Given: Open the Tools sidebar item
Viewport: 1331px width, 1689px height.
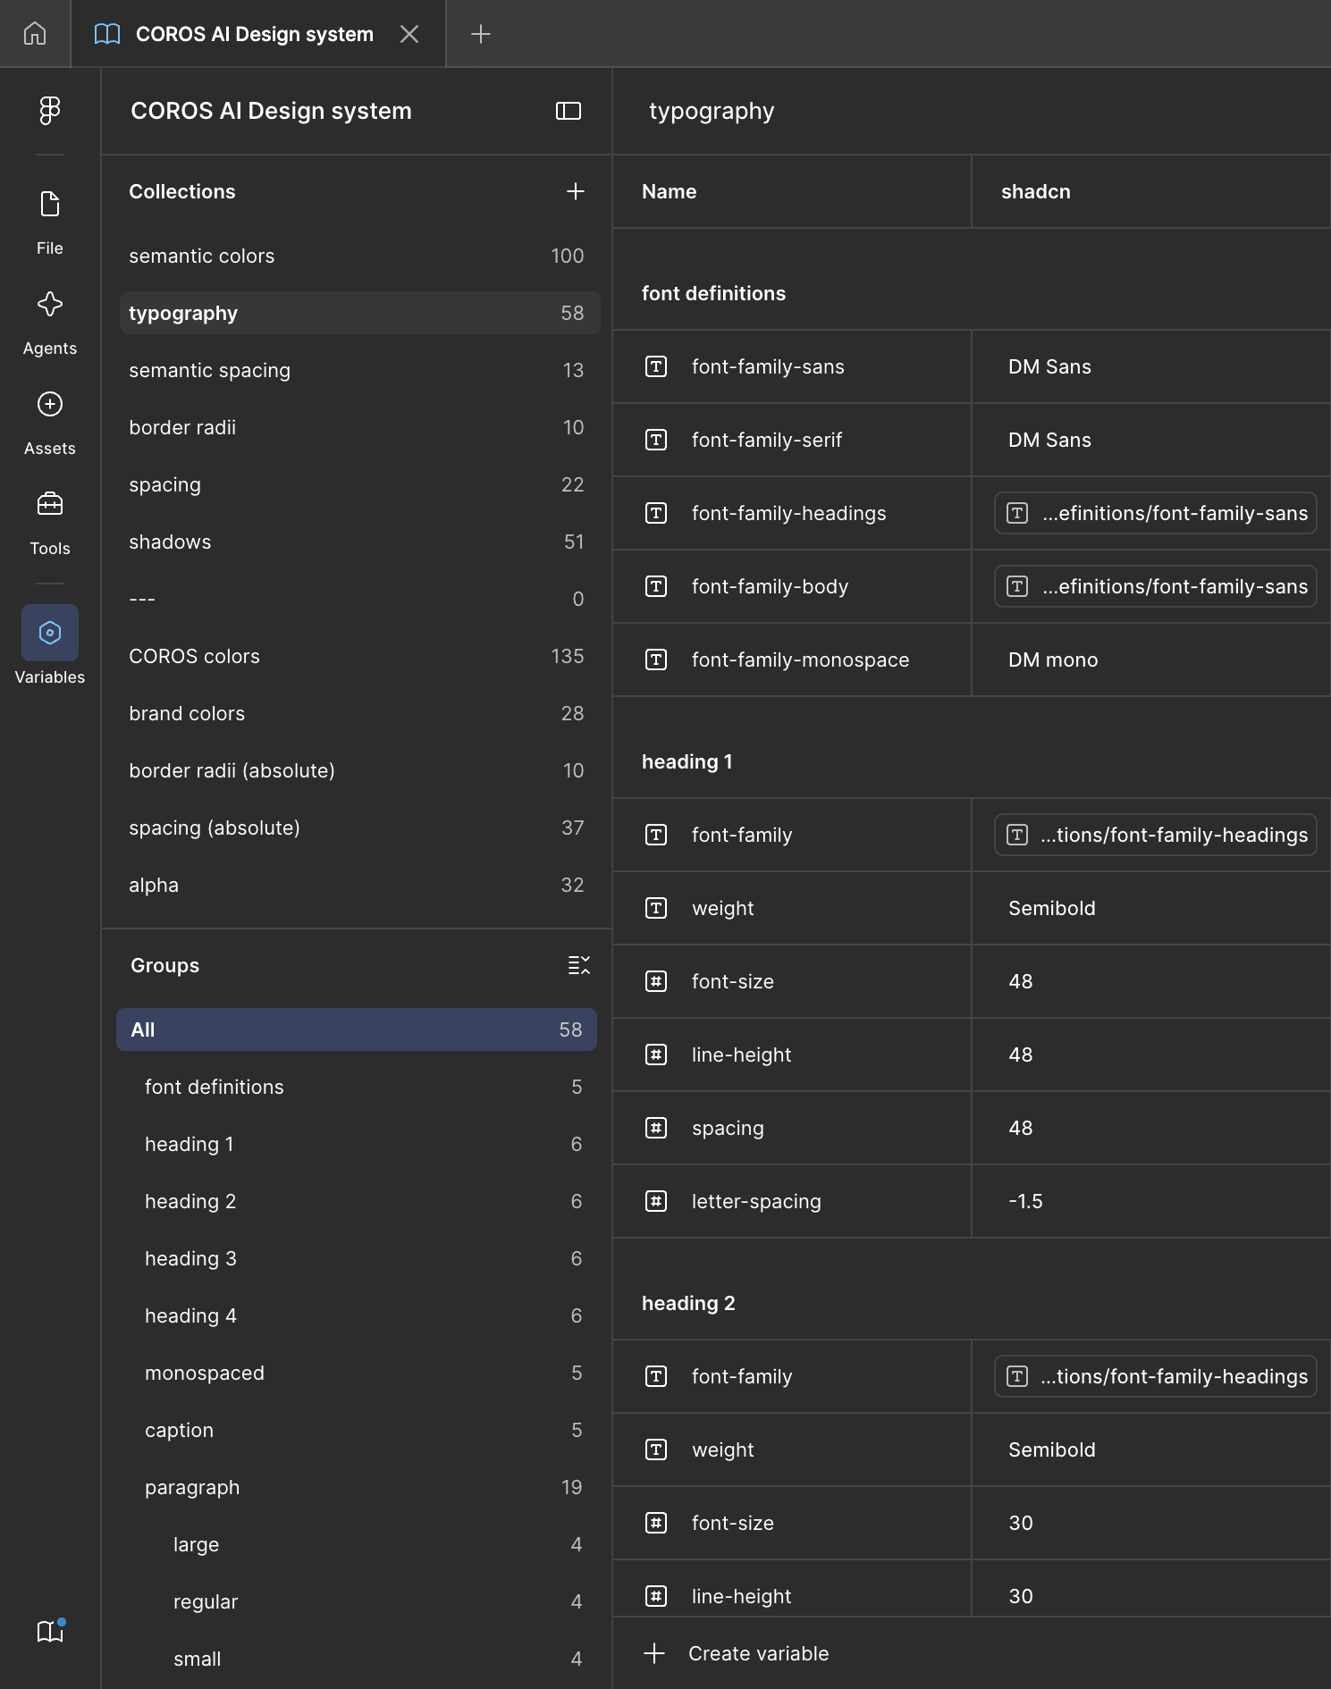Looking at the screenshot, I should [50, 522].
